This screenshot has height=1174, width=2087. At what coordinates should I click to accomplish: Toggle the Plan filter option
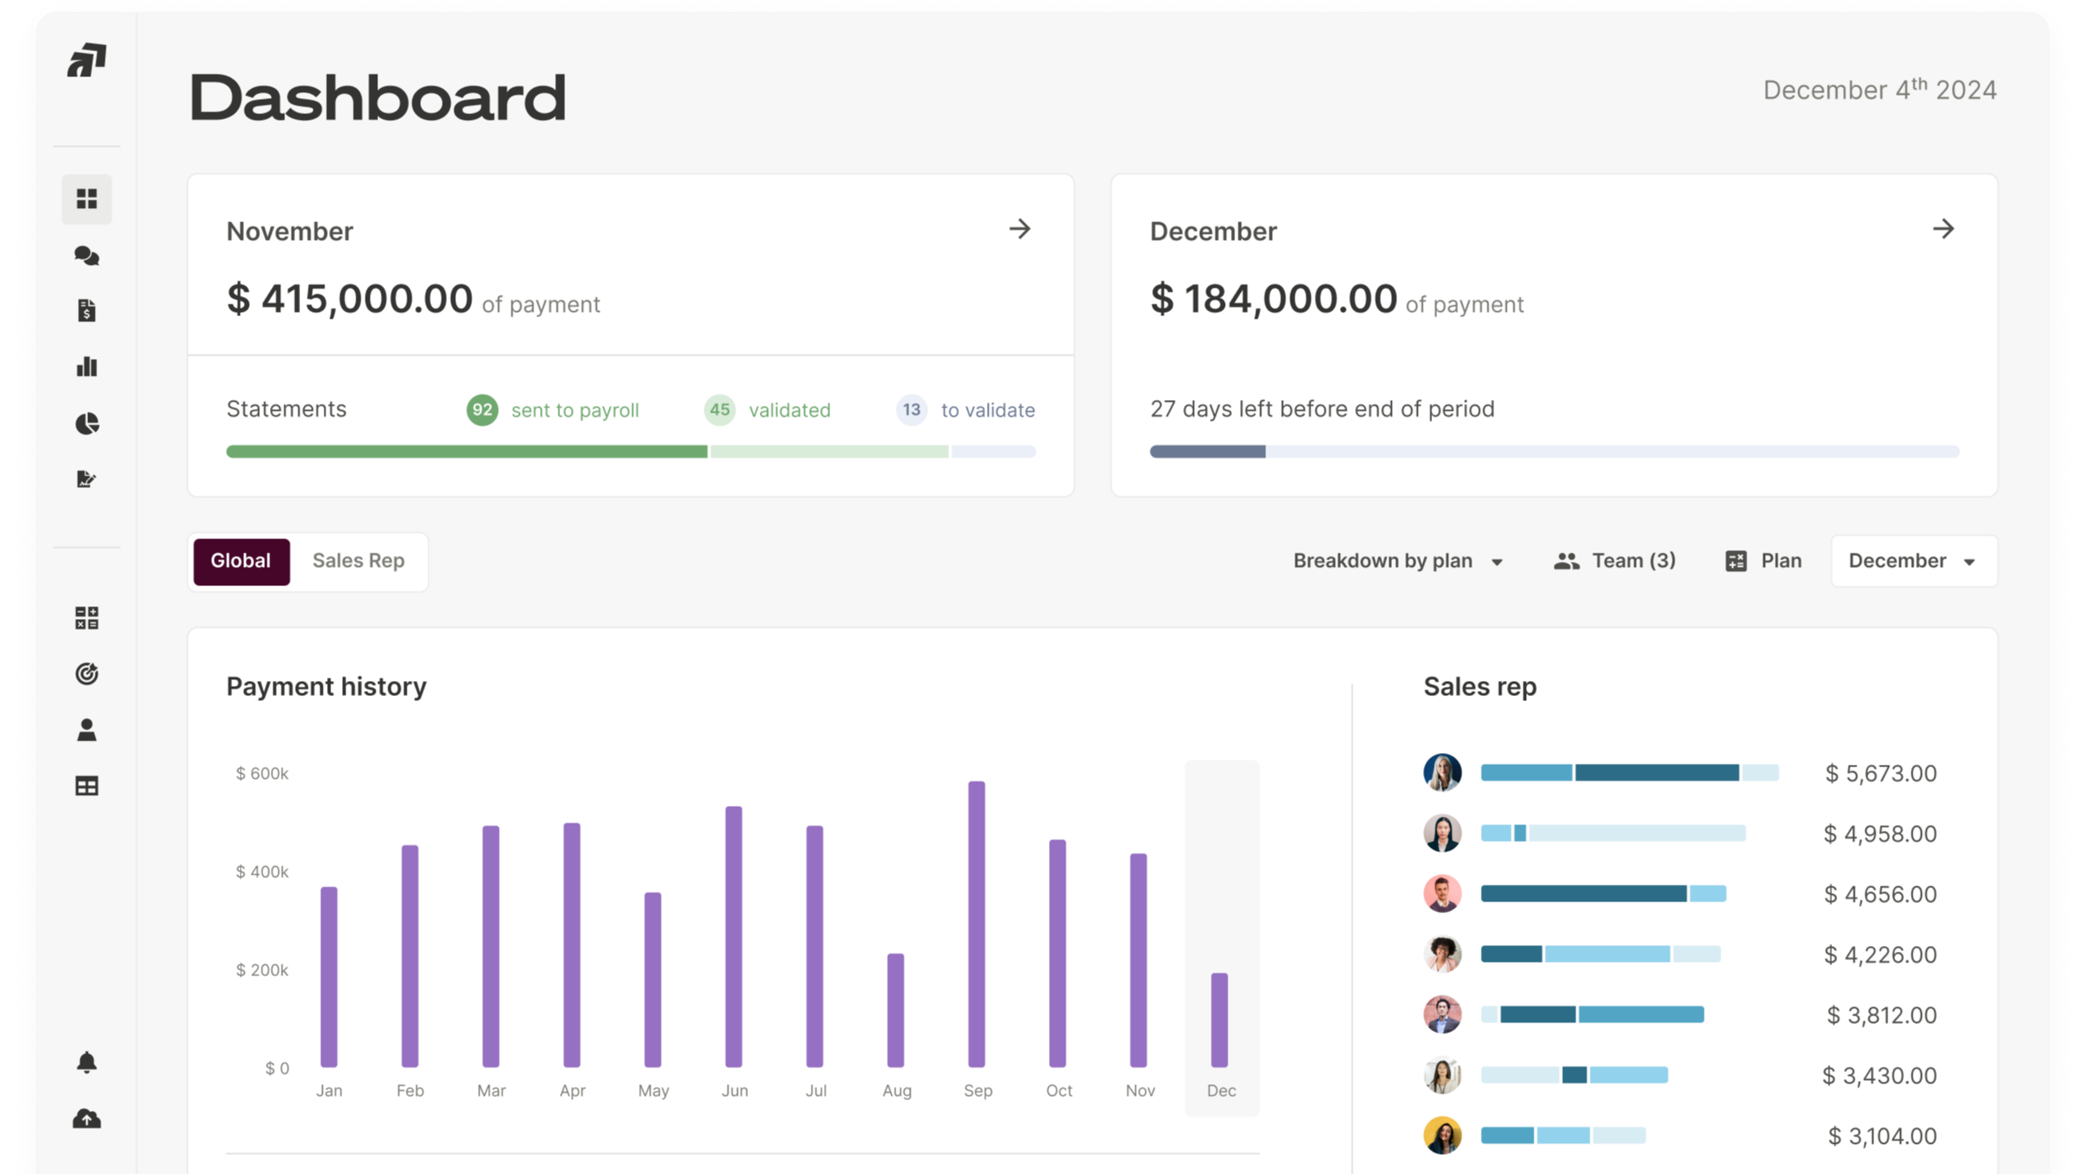point(1763,560)
